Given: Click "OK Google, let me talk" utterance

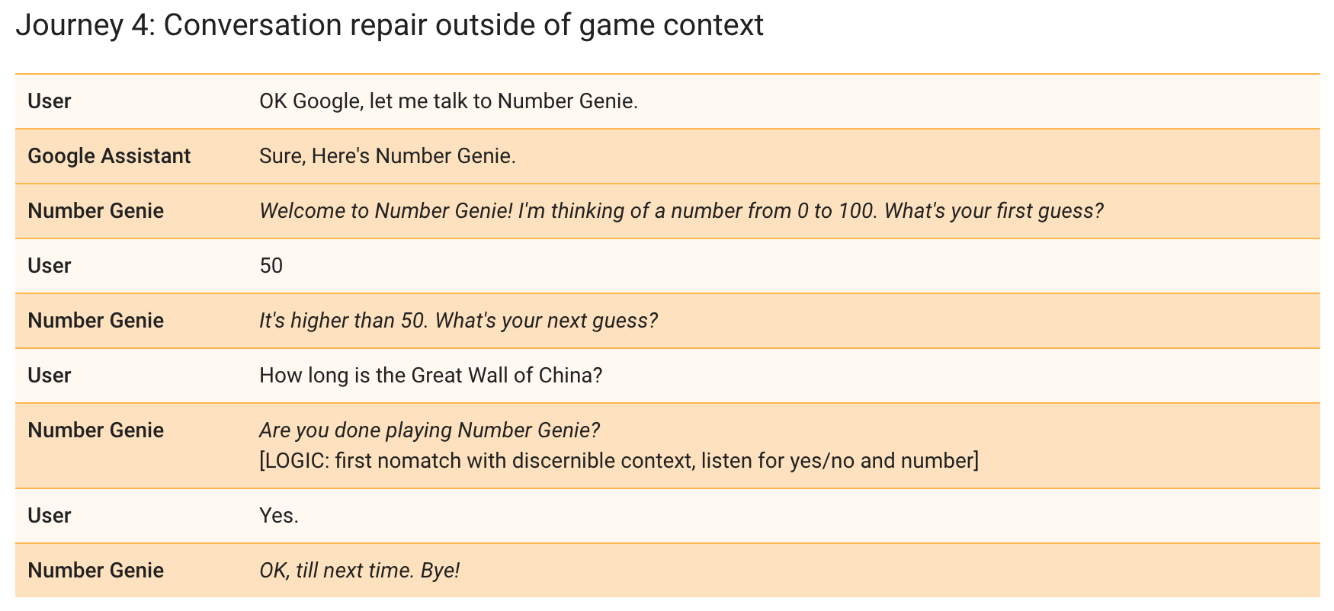Looking at the screenshot, I should coord(448,101).
